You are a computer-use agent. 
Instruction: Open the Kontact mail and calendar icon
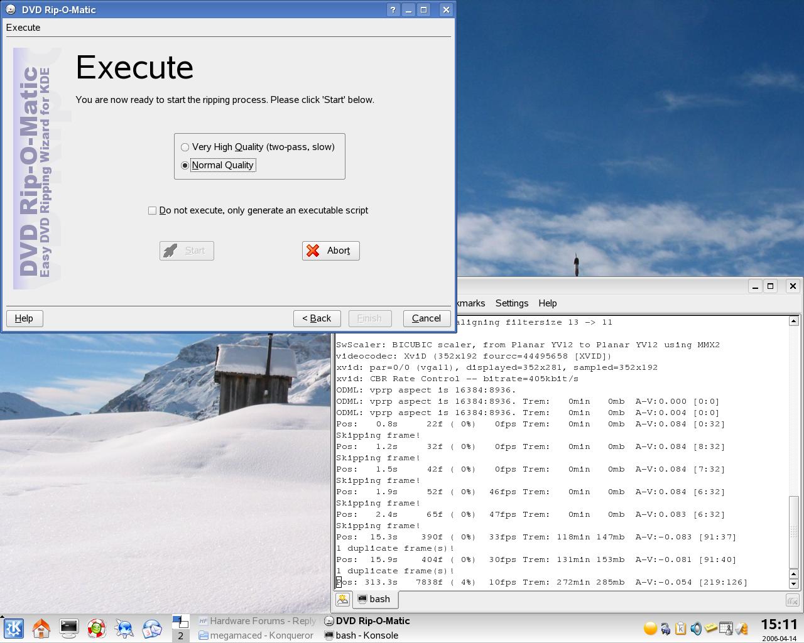(x=152, y=628)
